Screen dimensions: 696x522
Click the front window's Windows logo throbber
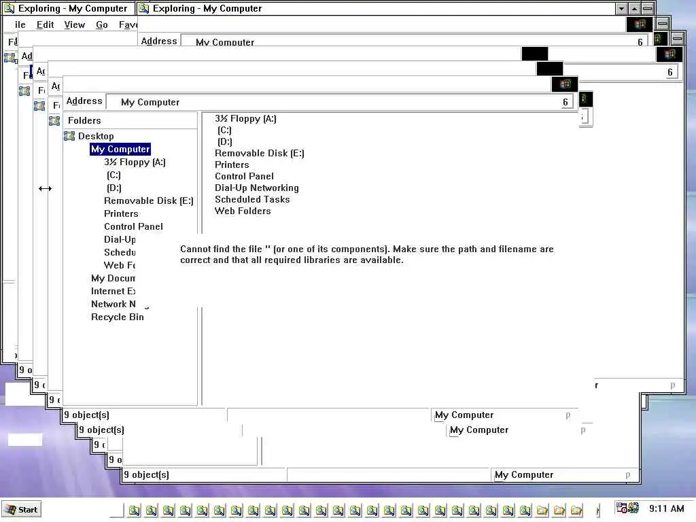(x=565, y=84)
